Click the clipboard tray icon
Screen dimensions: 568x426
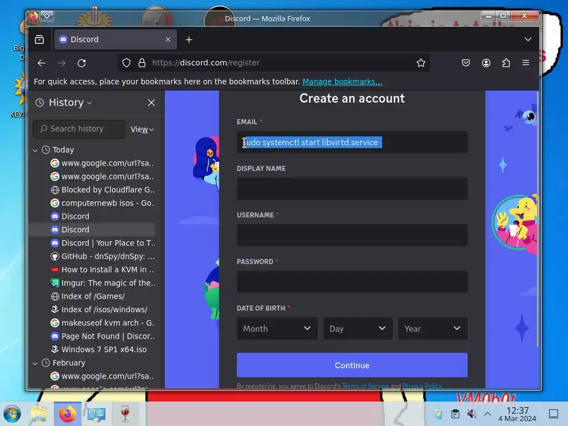[455, 414]
